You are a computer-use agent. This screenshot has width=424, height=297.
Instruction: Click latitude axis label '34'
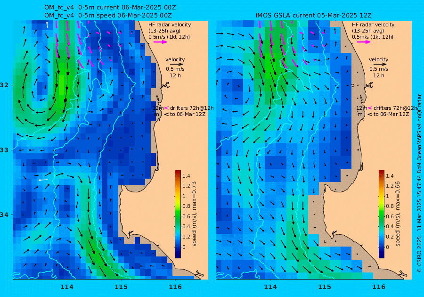pos(4,215)
